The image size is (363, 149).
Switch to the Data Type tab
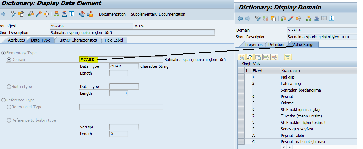pyautogui.click(x=40, y=40)
